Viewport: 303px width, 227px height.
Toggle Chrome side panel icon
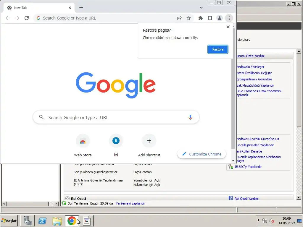(x=210, y=18)
